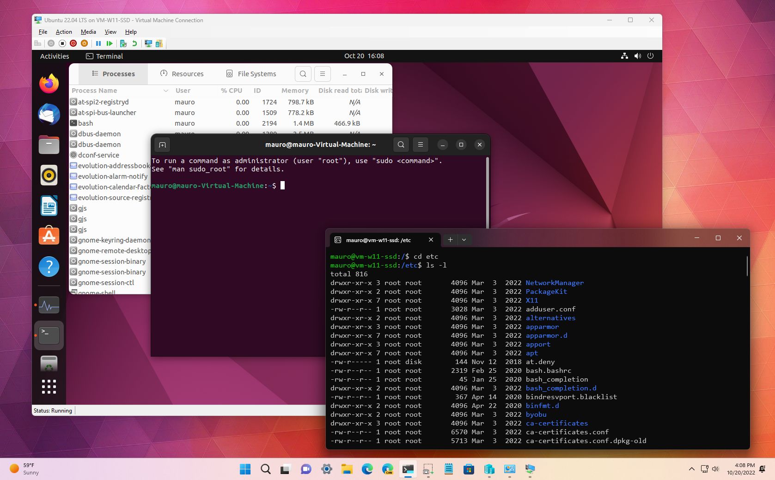Revert the virtual machine with the green arrow
This screenshot has height=480, width=775.
click(134, 43)
